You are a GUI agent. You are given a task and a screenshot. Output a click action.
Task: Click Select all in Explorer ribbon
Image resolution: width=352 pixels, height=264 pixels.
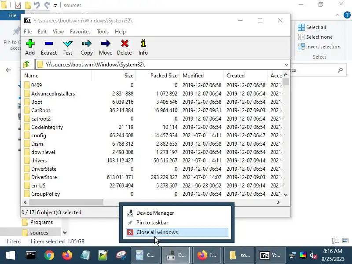pyautogui.click(x=312, y=27)
